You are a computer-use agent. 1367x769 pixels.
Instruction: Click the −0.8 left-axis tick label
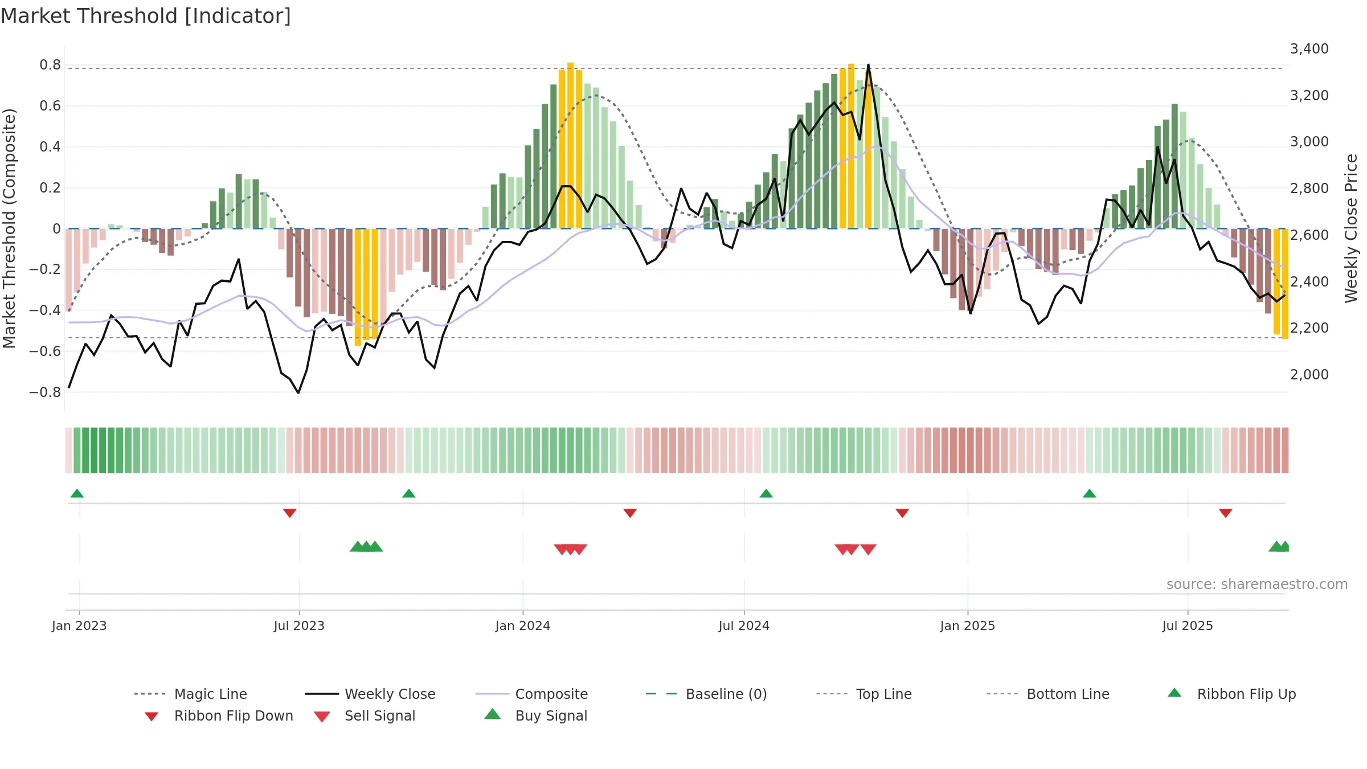(45, 392)
